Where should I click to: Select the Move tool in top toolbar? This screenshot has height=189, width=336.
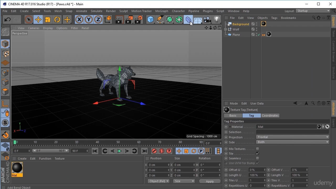[x=38, y=20]
